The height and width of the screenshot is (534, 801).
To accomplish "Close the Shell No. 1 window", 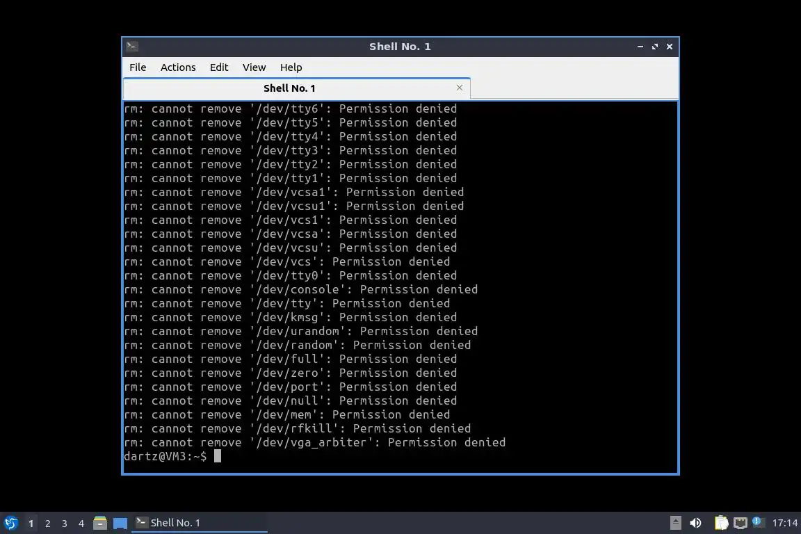I will coord(669,47).
